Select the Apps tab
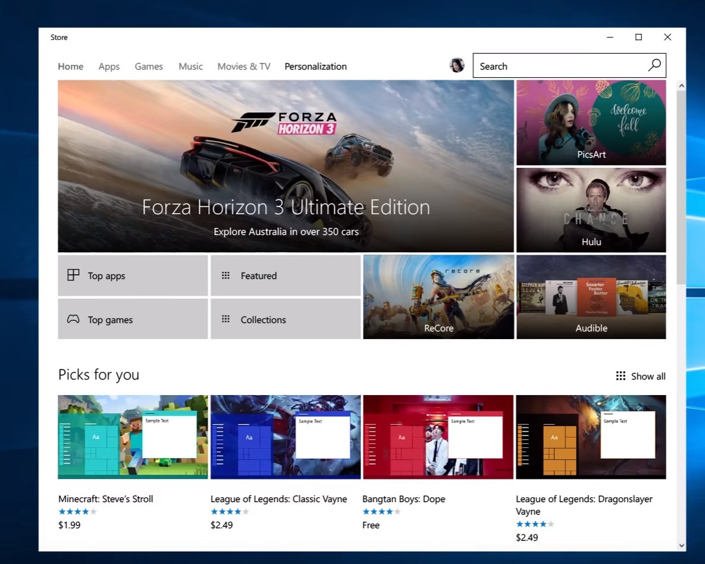 click(x=109, y=66)
